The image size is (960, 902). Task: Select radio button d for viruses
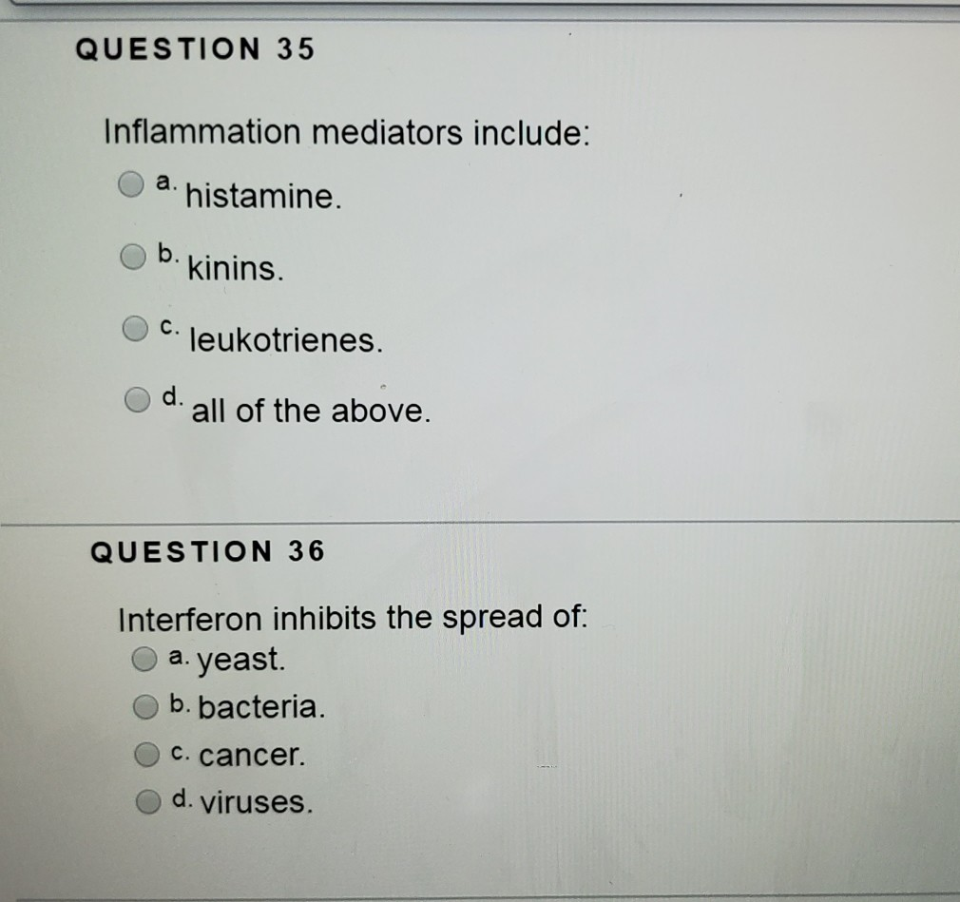(144, 799)
